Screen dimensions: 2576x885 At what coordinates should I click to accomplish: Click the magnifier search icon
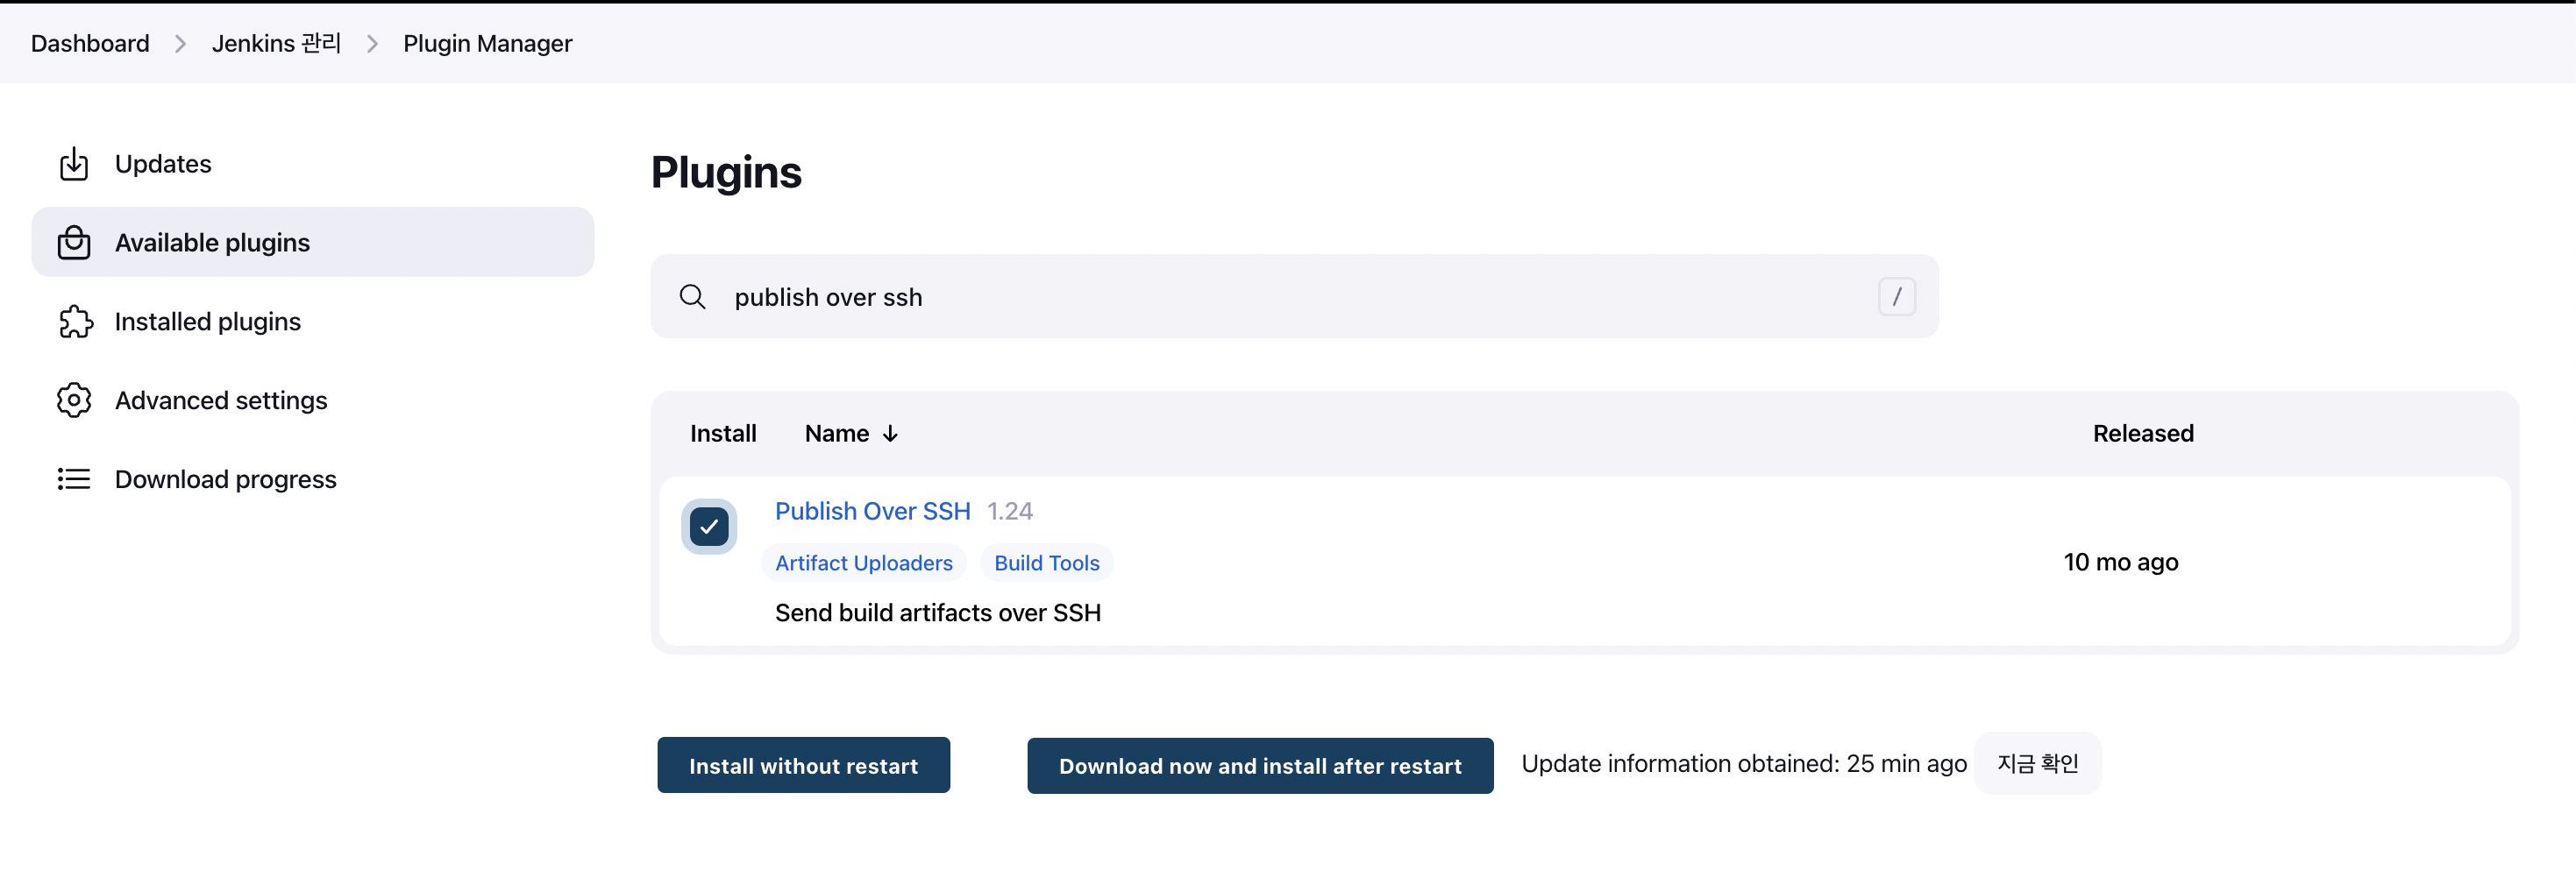692,297
